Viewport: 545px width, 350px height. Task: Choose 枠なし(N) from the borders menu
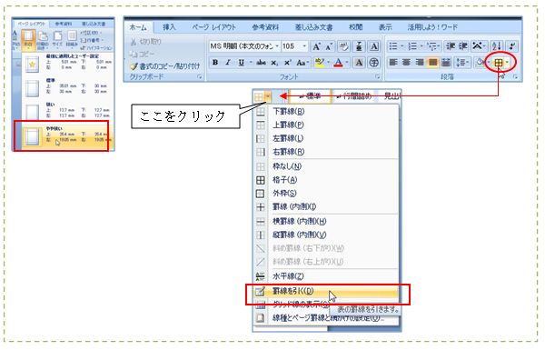click(326, 166)
